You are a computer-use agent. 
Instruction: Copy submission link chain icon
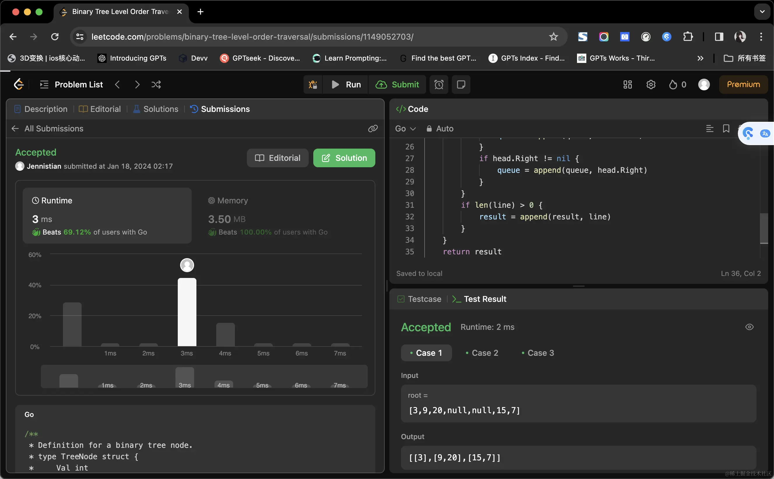pyautogui.click(x=373, y=128)
